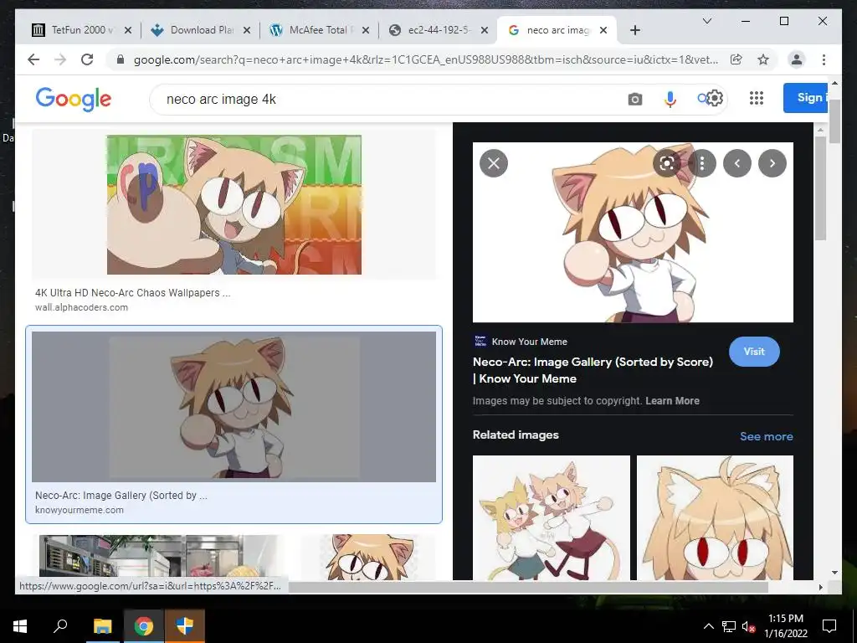
Task: Open Google apps grid
Action: coord(756,98)
